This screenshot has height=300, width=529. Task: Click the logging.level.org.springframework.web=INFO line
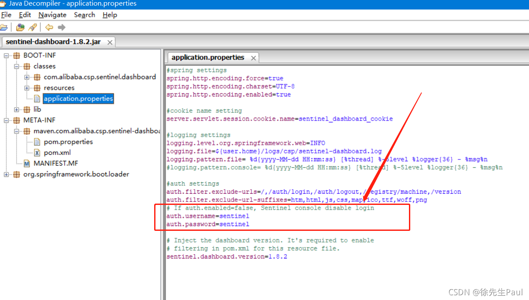(x=246, y=143)
